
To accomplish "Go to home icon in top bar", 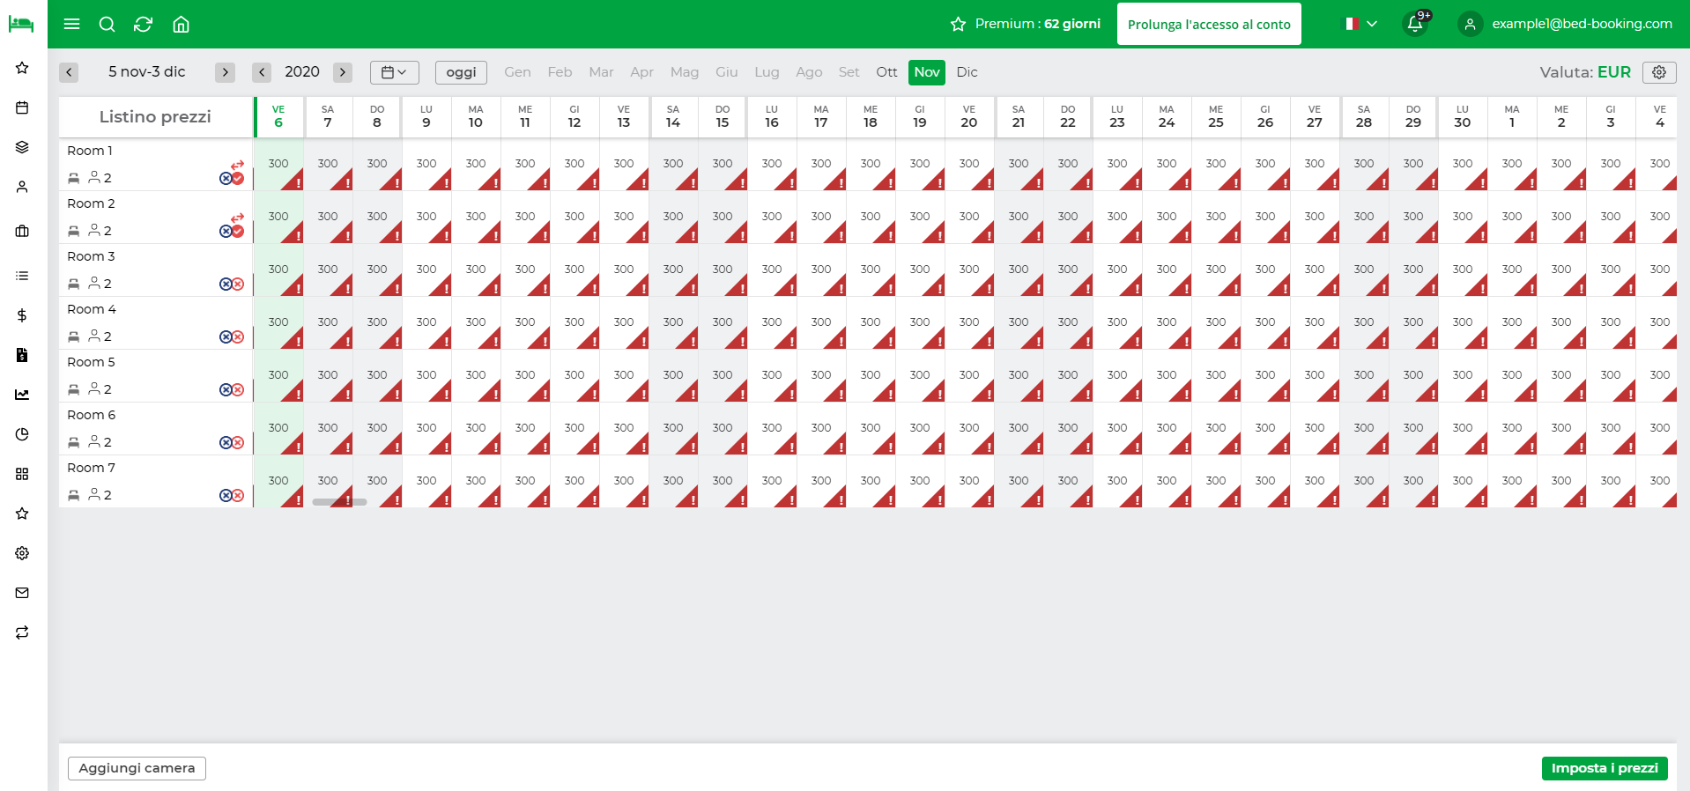I will click(x=181, y=24).
